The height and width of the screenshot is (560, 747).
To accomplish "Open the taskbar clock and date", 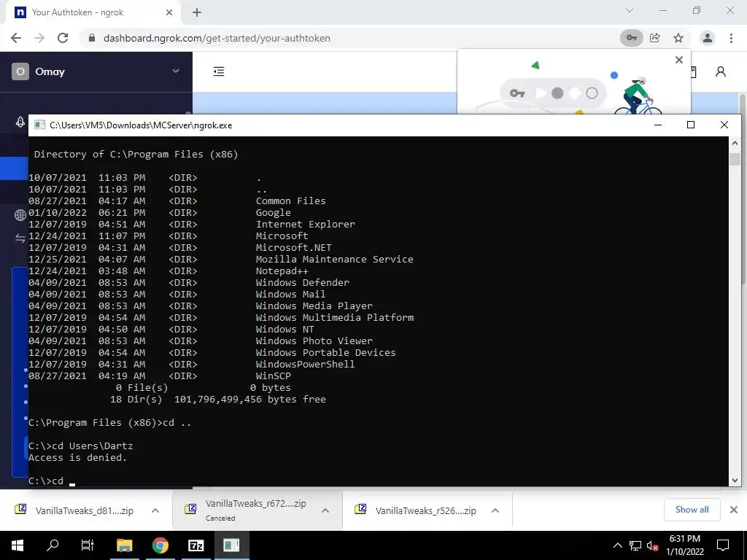I will point(685,545).
